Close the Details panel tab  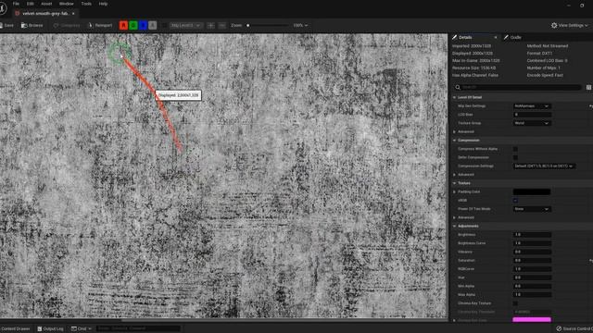pyautogui.click(x=496, y=37)
